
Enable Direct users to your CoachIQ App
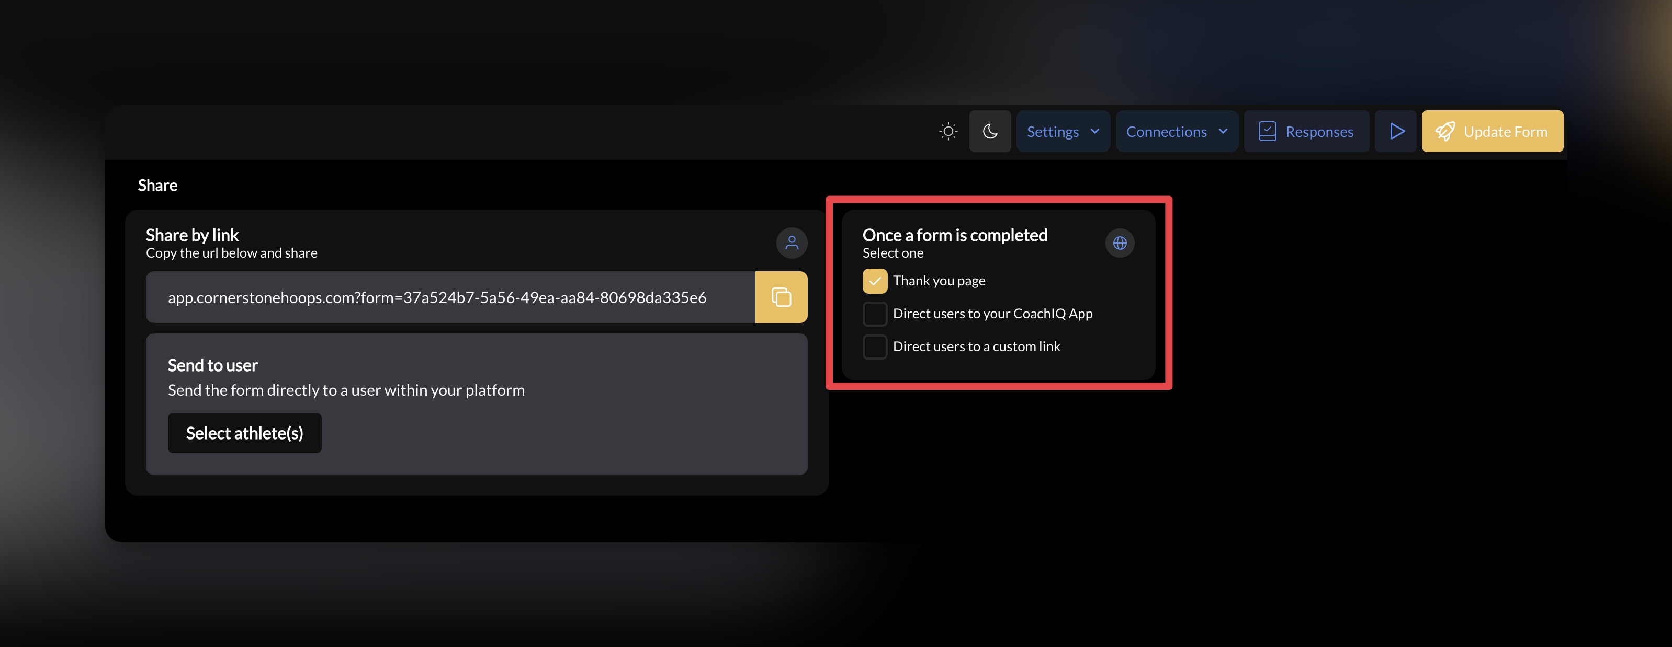[x=875, y=313]
